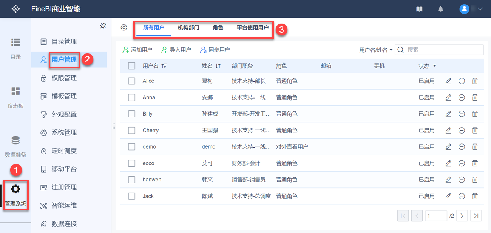Screen dimensions: 491x233
Task: Open the notifications bell
Action: pyautogui.click(x=440, y=9)
